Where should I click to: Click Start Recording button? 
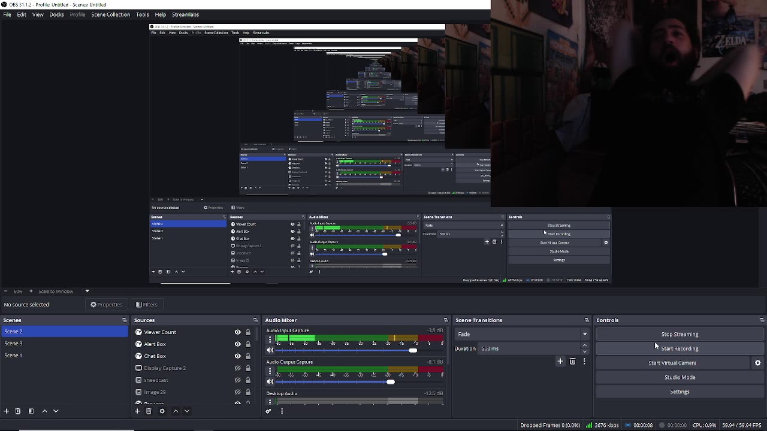[x=680, y=348]
